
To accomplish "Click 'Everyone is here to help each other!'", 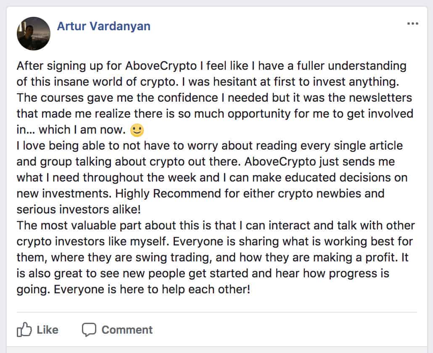I will [x=152, y=290].
